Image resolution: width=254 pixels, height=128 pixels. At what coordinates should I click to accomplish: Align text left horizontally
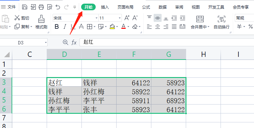click(x=149, y=26)
